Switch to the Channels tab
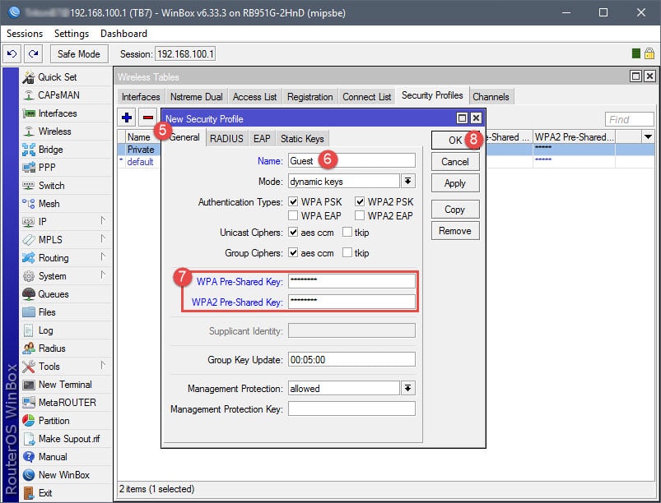The height and width of the screenshot is (503, 661). (491, 97)
